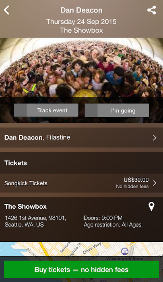The image size is (163, 282).
Task: Go back using the top-left arrow
Action: click(x=6, y=10)
